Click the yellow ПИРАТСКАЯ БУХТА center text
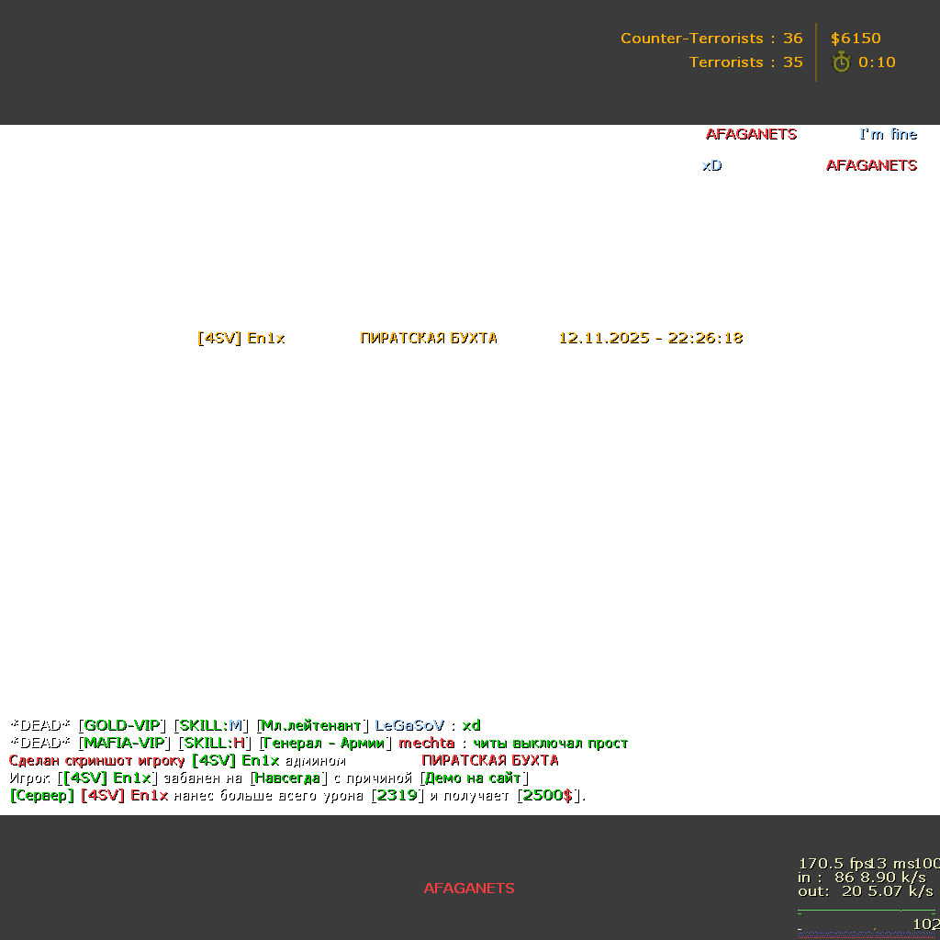The width and height of the screenshot is (940, 940). coord(429,338)
